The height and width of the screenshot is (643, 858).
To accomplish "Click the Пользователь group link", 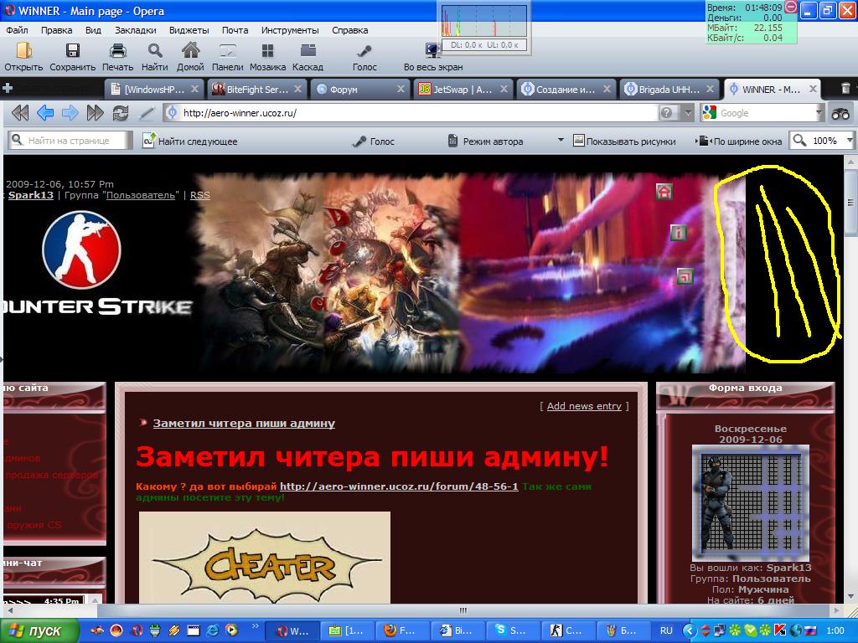I will 141,195.
